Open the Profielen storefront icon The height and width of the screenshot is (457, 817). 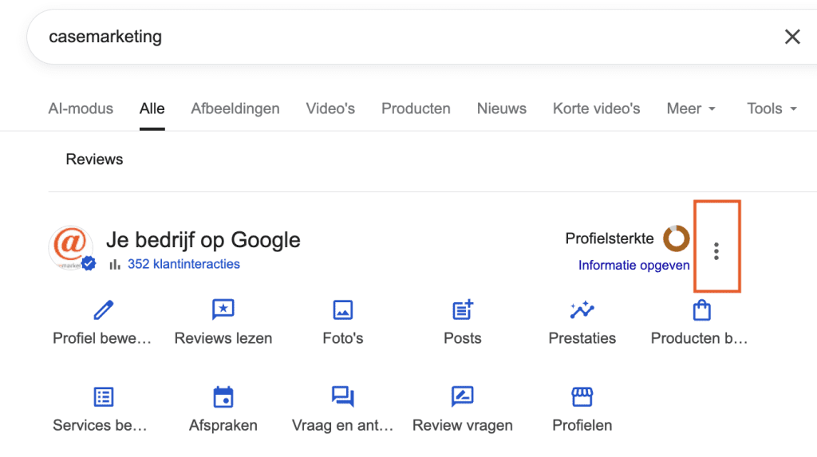tap(582, 397)
